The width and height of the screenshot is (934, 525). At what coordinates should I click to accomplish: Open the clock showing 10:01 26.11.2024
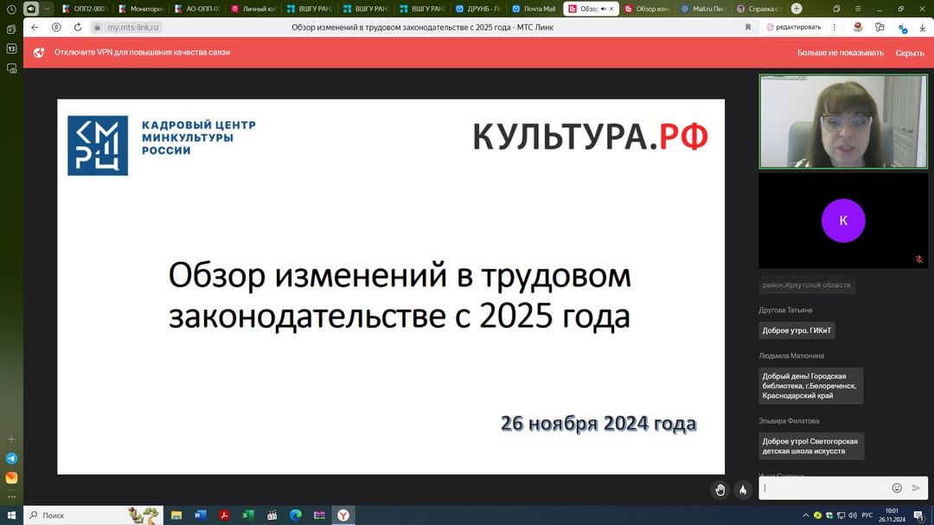click(x=892, y=515)
